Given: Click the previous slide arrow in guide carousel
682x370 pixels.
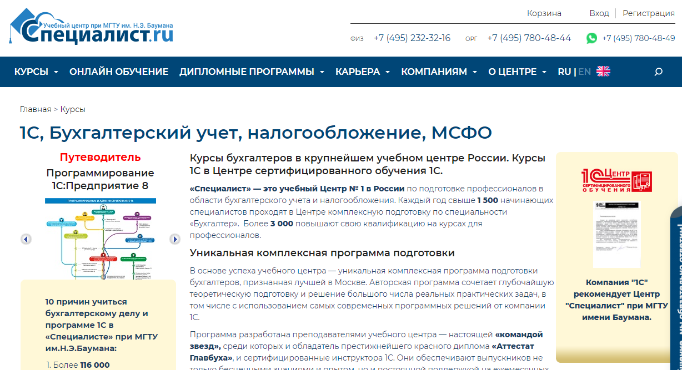Looking at the screenshot, I should click(x=26, y=239).
